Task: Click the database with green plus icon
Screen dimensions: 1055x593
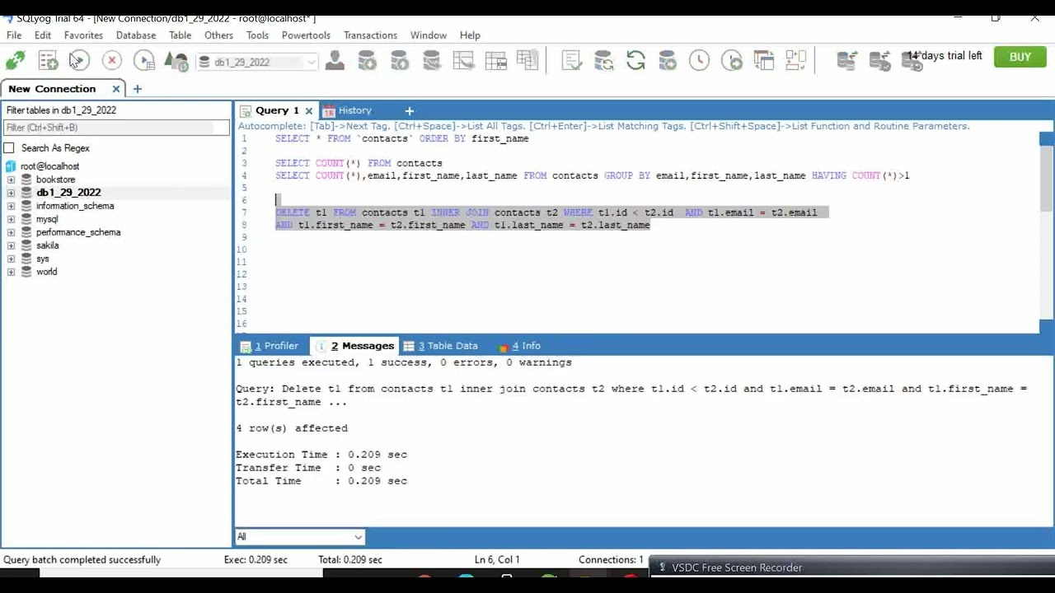Action: tap(668, 61)
